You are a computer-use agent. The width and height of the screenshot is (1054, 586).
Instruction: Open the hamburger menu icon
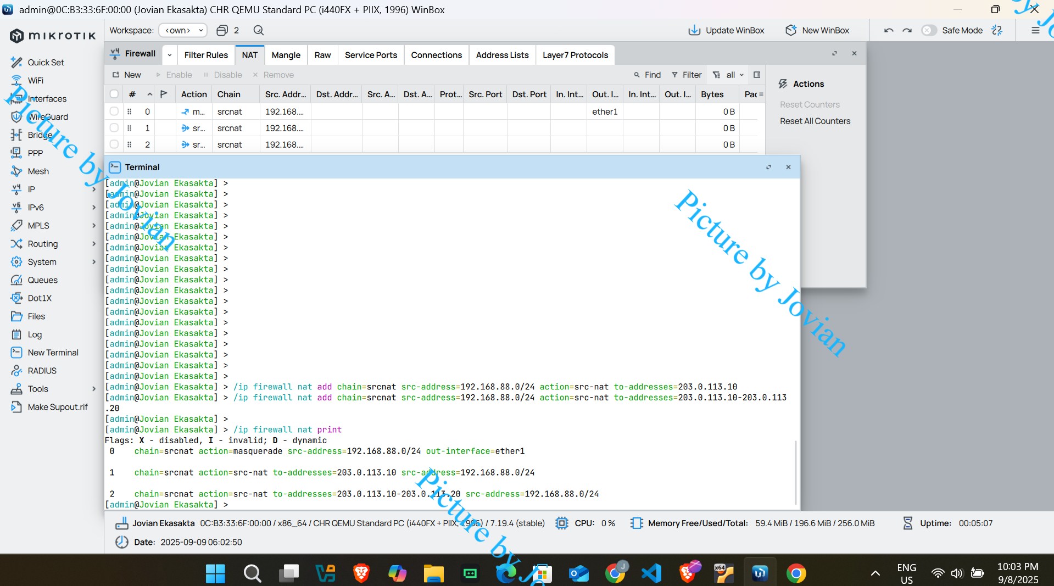pyautogui.click(x=1035, y=30)
